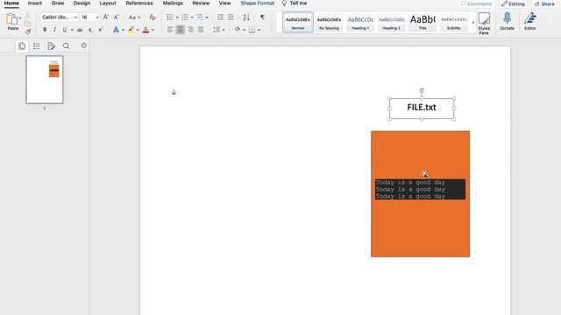Increase paragraph indent
Image resolution: width=561 pixels, height=315 pixels.
(x=231, y=17)
